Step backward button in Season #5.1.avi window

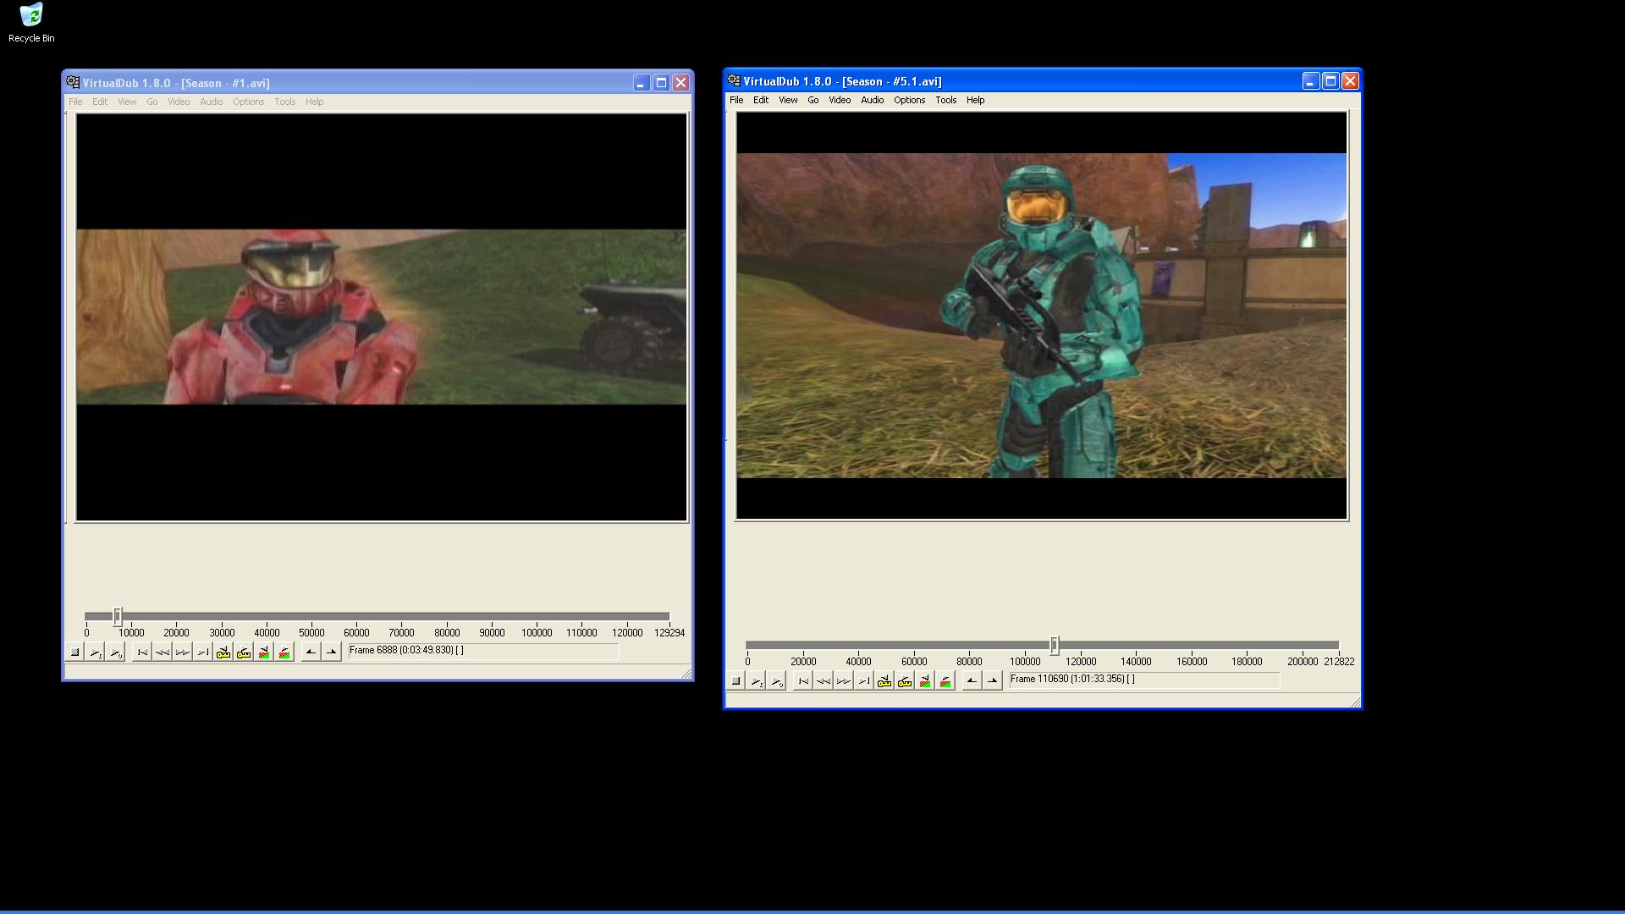pos(824,681)
